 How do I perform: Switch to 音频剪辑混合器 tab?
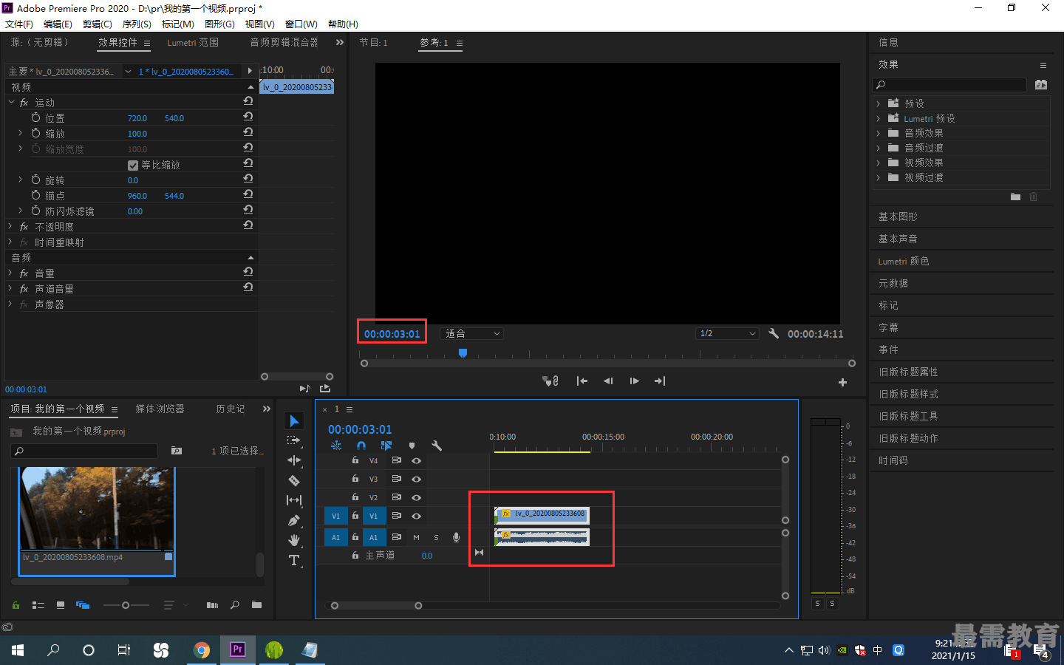[284, 42]
